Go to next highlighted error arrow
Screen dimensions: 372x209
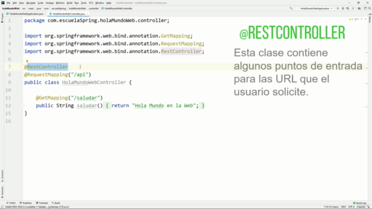(x=366, y=19)
